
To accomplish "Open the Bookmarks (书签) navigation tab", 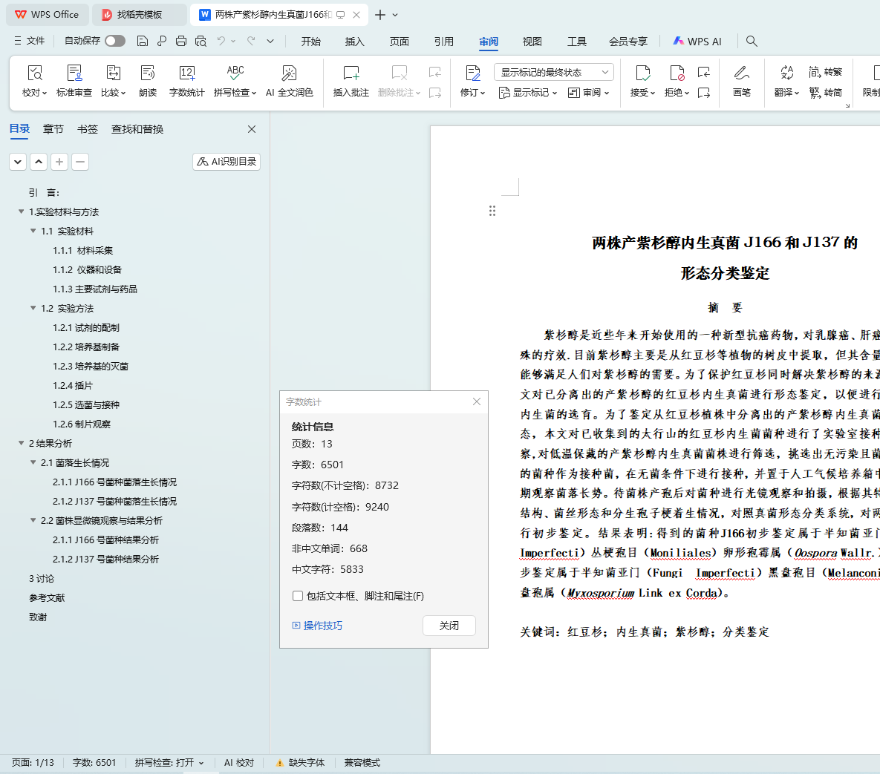I will (x=88, y=129).
